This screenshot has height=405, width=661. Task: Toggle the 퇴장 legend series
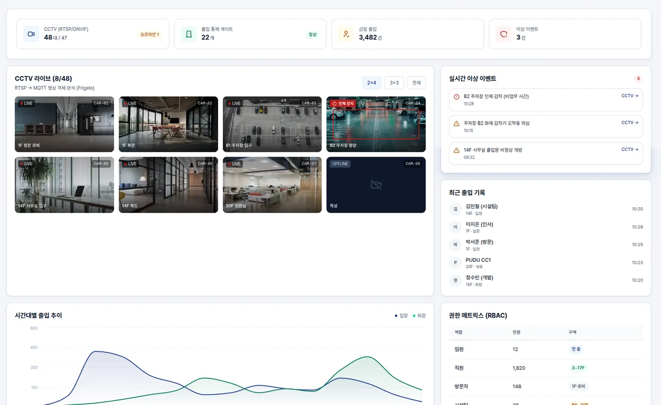[x=419, y=316]
